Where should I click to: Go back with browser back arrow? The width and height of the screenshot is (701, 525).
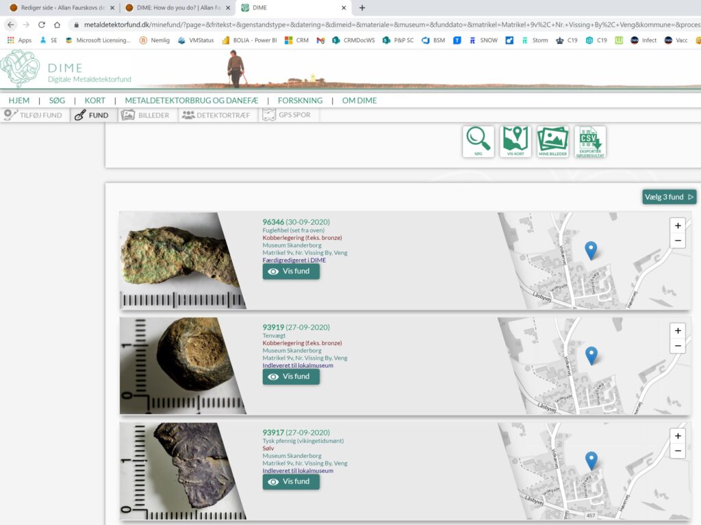[x=11, y=25]
